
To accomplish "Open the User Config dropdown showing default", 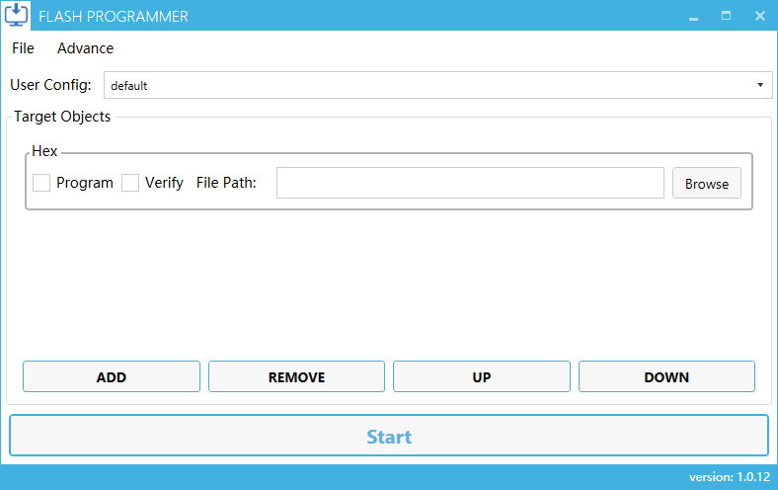I will tap(437, 85).
